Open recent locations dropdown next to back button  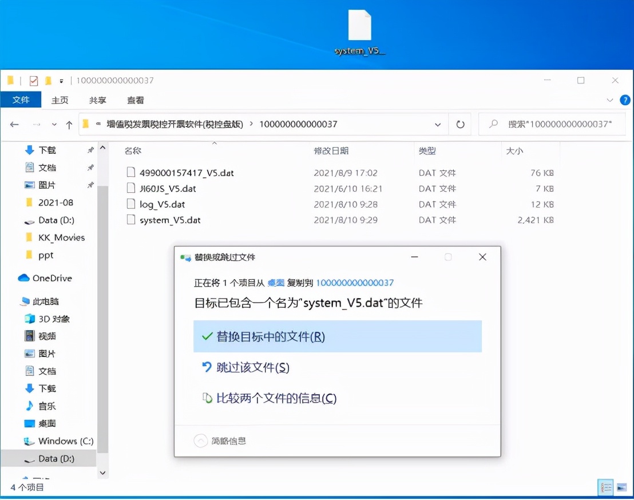tap(54, 124)
